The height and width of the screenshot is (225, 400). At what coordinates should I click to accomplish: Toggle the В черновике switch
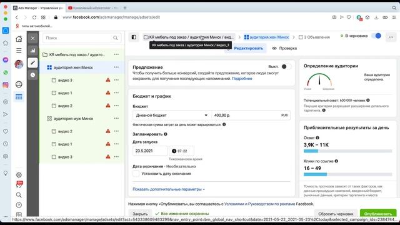tap(376, 36)
